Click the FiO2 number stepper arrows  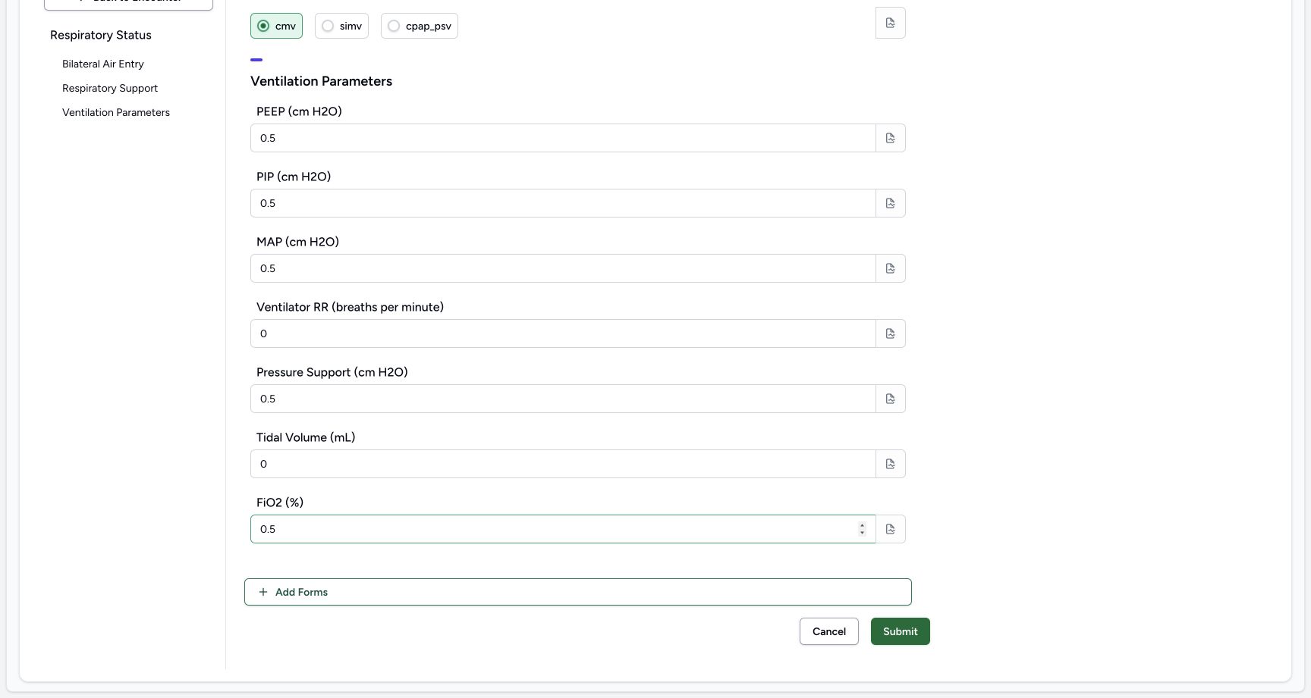(862, 529)
